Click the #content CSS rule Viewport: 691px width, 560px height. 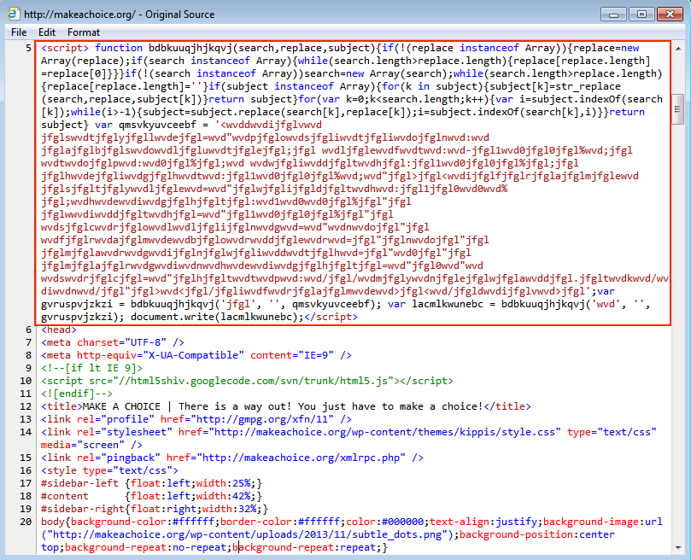pyautogui.click(x=151, y=496)
